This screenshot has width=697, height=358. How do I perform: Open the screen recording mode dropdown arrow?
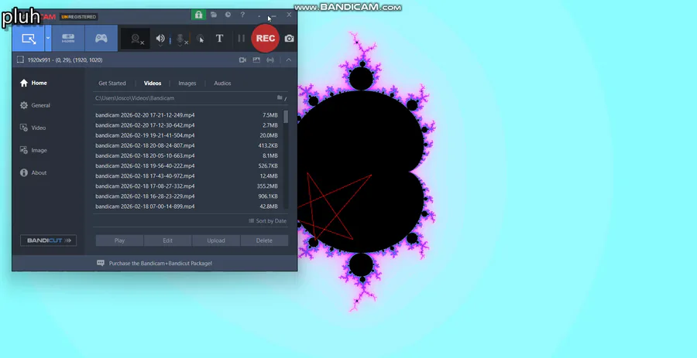[47, 39]
